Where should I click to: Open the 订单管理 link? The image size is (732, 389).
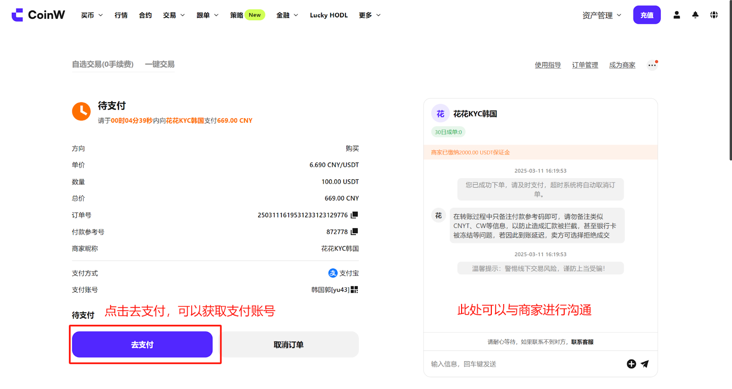[585, 65]
